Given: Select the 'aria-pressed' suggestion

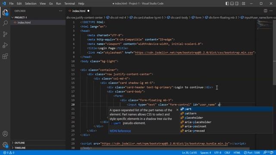Looking at the screenshot, I should click(x=226, y=131).
